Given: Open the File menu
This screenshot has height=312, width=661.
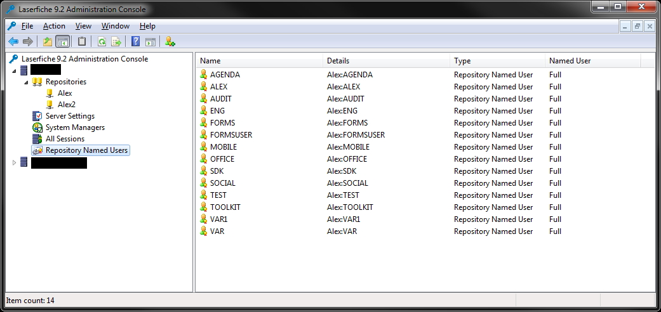Looking at the screenshot, I should [27, 26].
